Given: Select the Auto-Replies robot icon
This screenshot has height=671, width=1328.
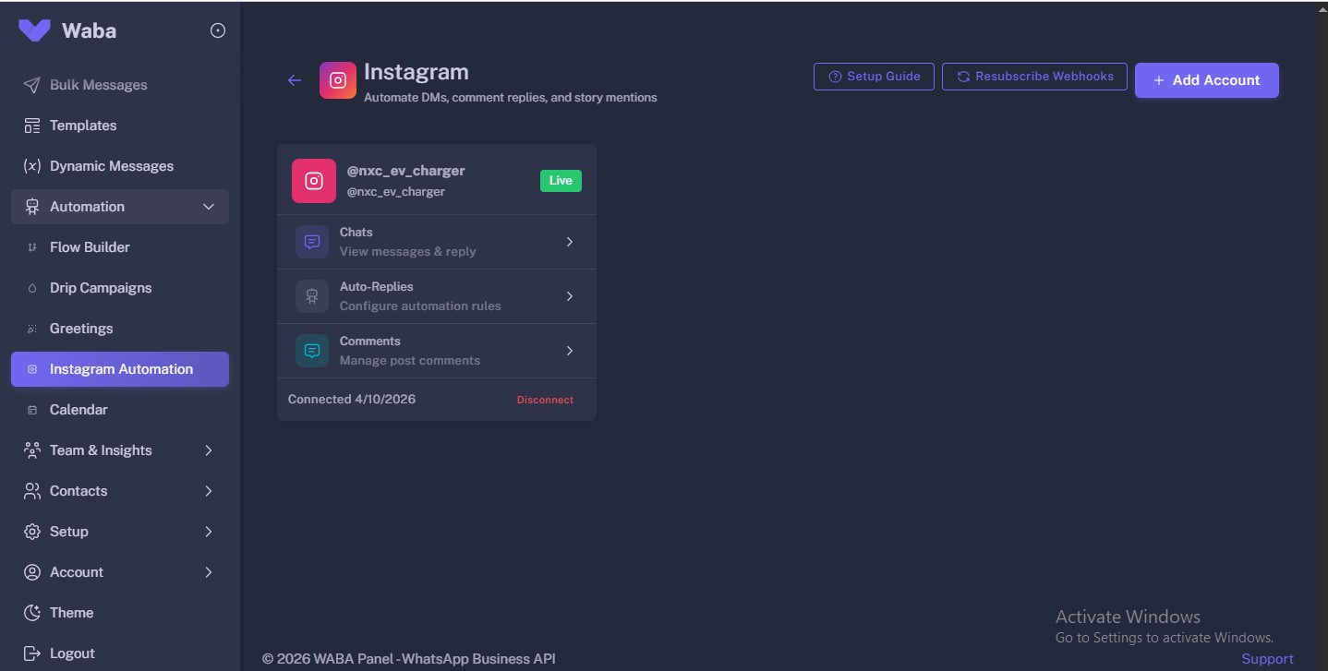Looking at the screenshot, I should click(x=311, y=295).
